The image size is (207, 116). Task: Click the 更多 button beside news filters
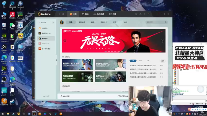pyautogui.click(x=163, y=61)
